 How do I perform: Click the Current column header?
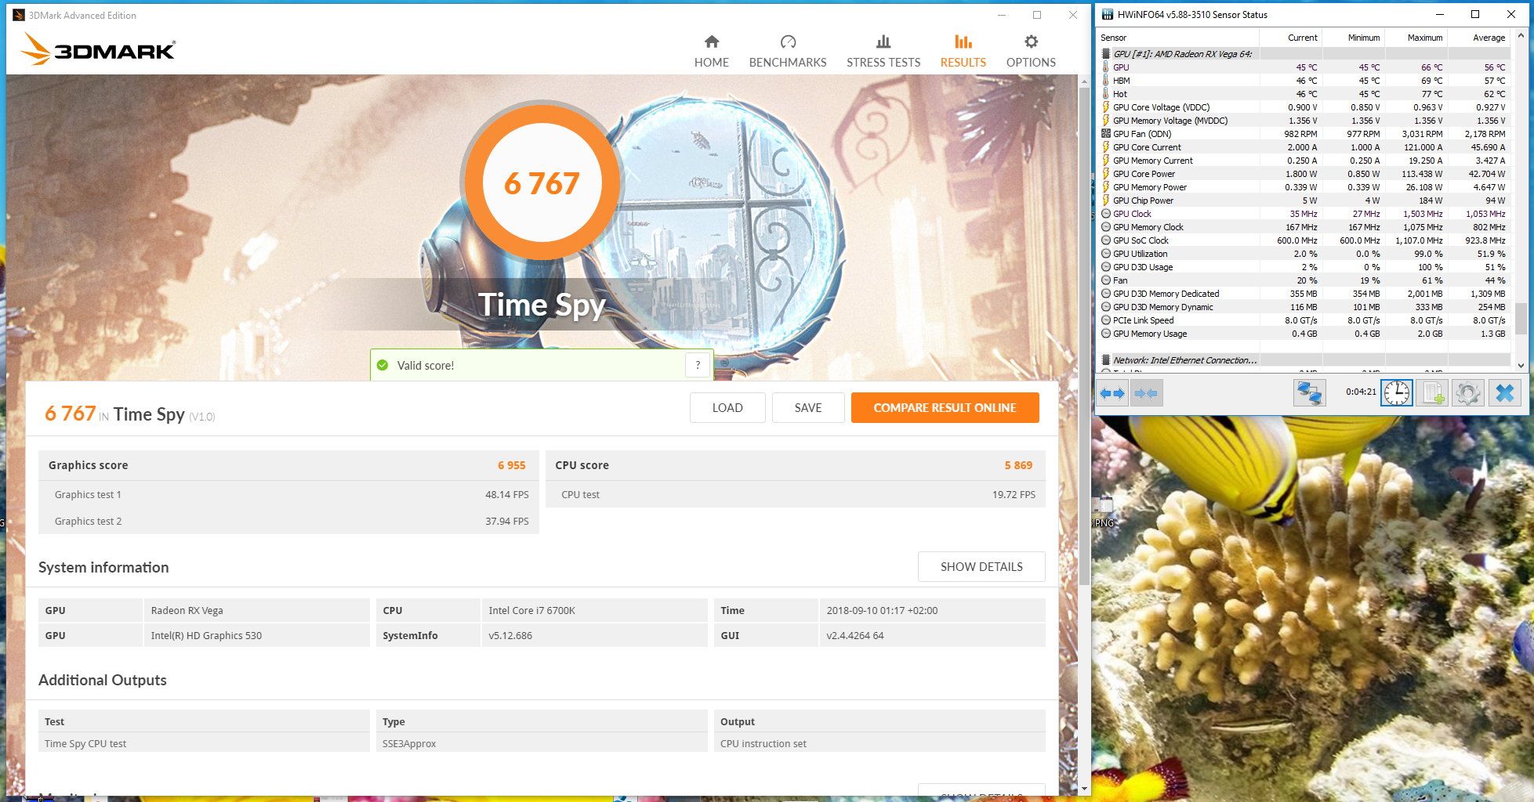1291,38
